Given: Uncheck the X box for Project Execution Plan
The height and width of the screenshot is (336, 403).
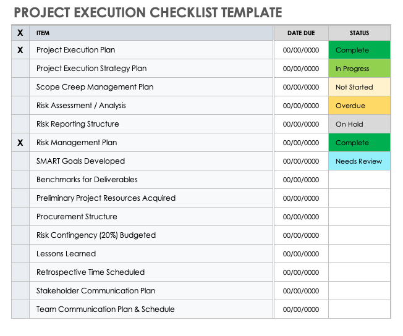Looking at the screenshot, I should (x=20, y=50).
